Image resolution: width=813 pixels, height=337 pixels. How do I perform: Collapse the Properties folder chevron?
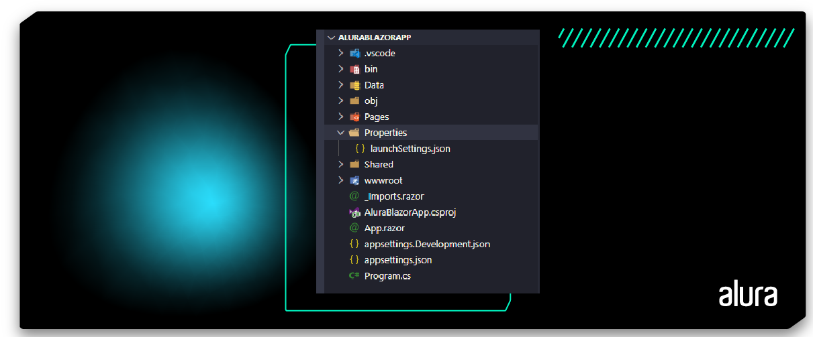point(341,133)
